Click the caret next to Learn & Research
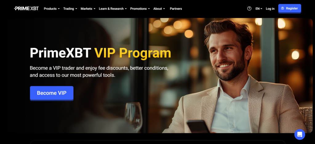The width and height of the screenshot is (315, 144). pyautogui.click(x=126, y=9)
